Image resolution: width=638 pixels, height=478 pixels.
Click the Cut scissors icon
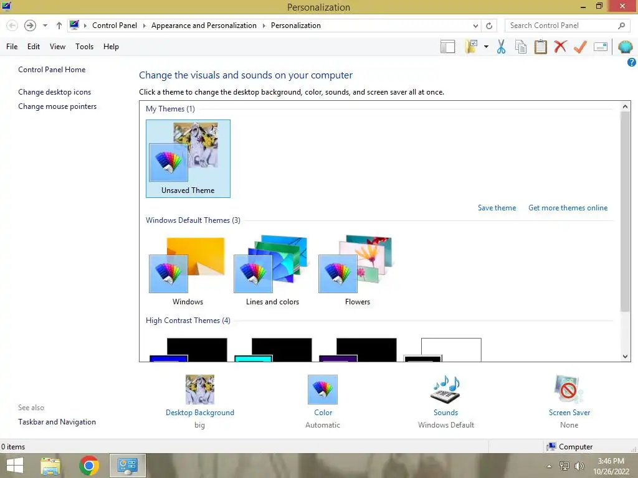point(502,47)
